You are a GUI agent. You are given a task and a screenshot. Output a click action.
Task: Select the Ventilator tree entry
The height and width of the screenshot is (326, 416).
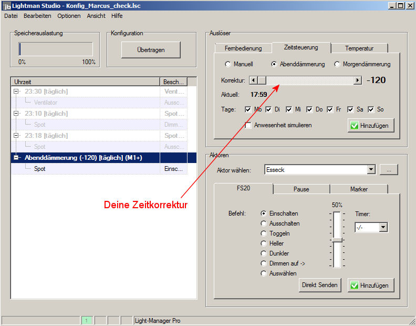pyautogui.click(x=45, y=103)
